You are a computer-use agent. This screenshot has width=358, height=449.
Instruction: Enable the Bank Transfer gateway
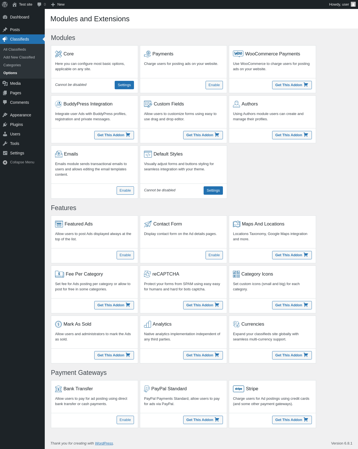click(125, 420)
